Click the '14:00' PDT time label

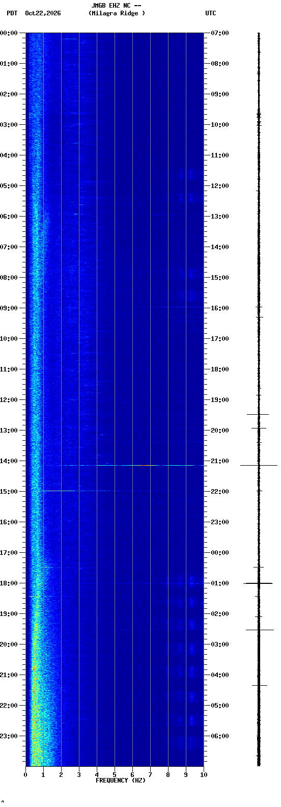coord(9,461)
